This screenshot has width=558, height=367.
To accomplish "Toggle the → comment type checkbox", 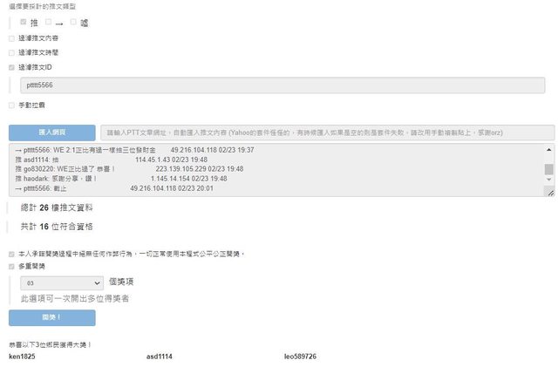I will coord(49,21).
